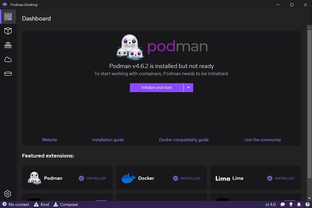Click the Podman seal logo on dashboard
The height and width of the screenshot is (208, 312).
pos(130,47)
